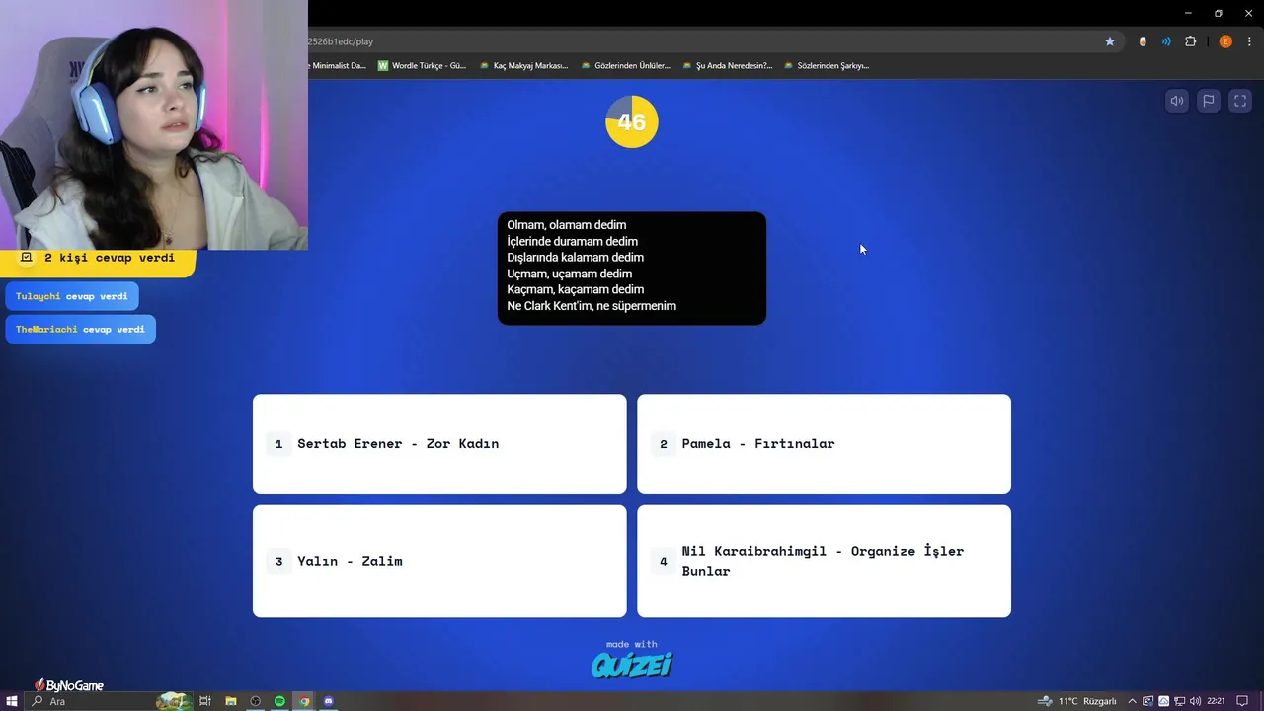Click the Quizei logo
The image size is (1264, 711).
point(632,666)
